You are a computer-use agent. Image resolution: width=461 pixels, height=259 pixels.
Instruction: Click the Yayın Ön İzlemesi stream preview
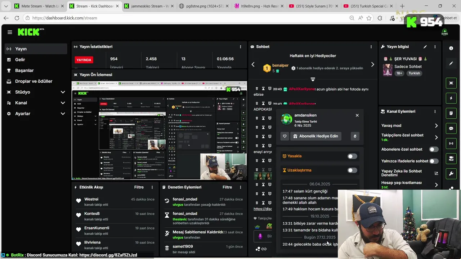tap(159, 131)
